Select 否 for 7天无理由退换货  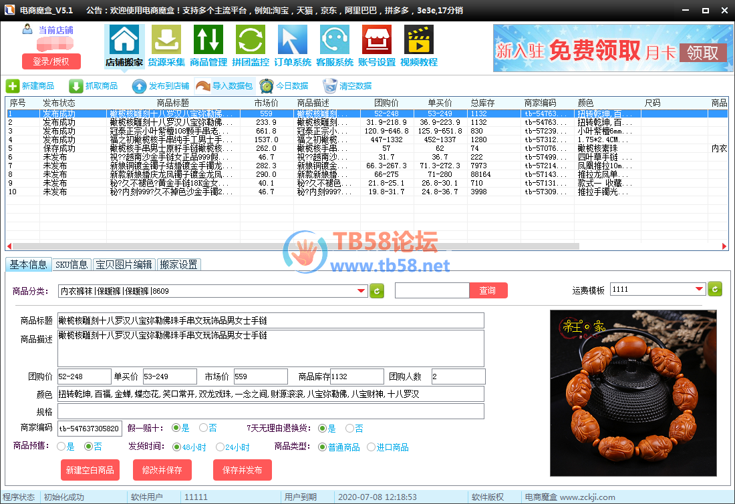[x=349, y=428]
